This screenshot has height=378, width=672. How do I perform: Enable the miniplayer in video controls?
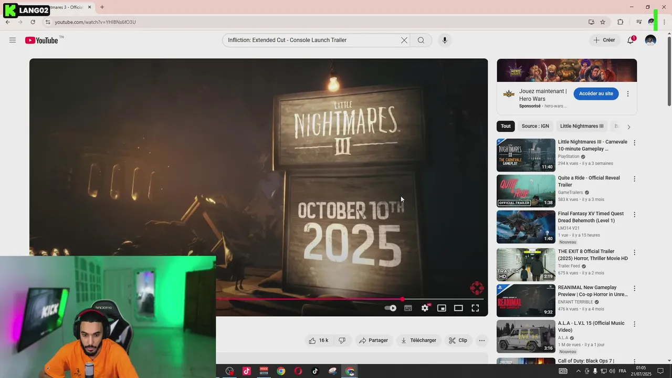click(x=442, y=308)
